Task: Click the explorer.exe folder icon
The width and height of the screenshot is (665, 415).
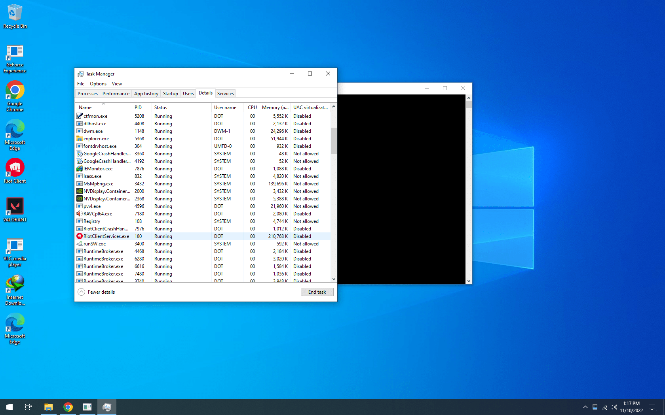Action: pos(80,139)
